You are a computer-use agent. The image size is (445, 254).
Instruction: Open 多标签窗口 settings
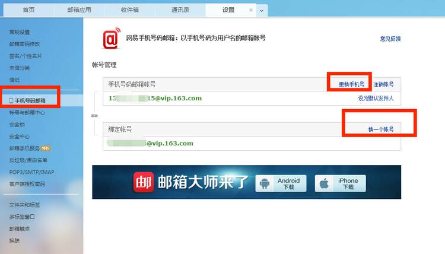[x=22, y=217]
